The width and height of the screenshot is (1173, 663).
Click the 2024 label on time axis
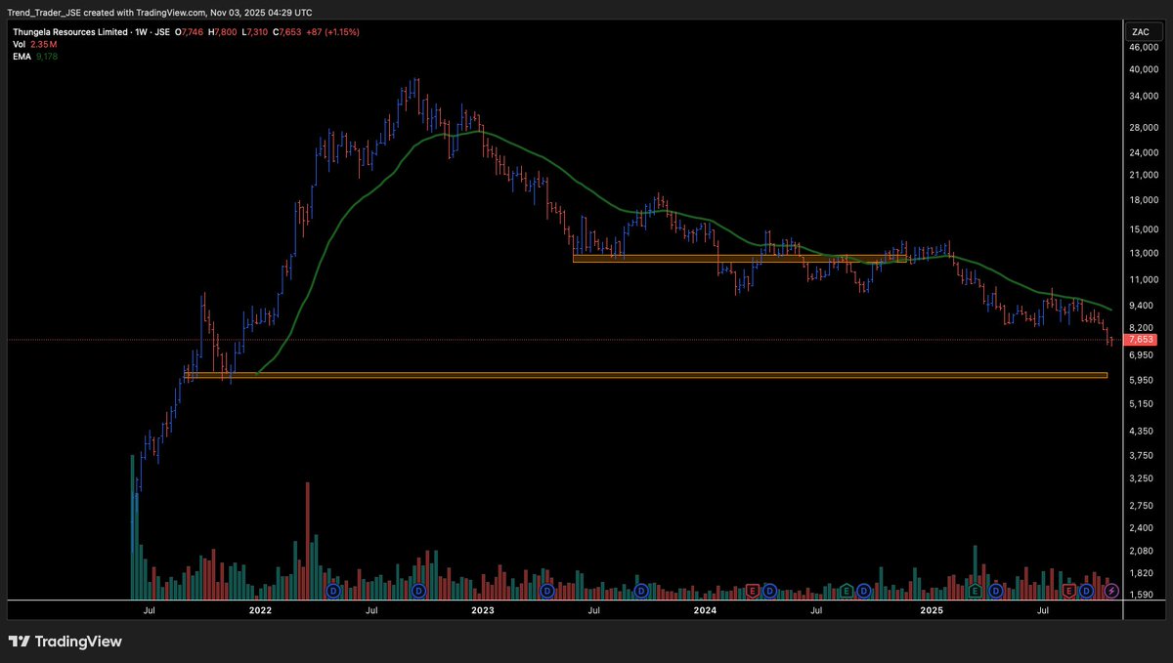(x=705, y=610)
